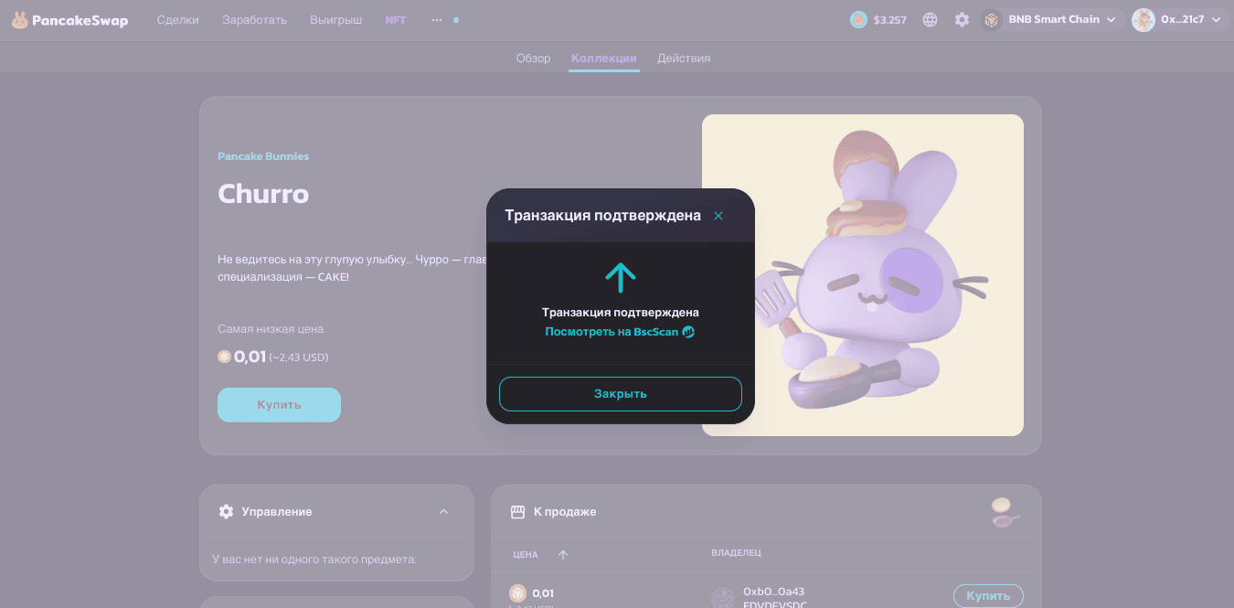Sort listings by price arrow
Viewport: 1234px width, 608px height.
[x=563, y=554]
